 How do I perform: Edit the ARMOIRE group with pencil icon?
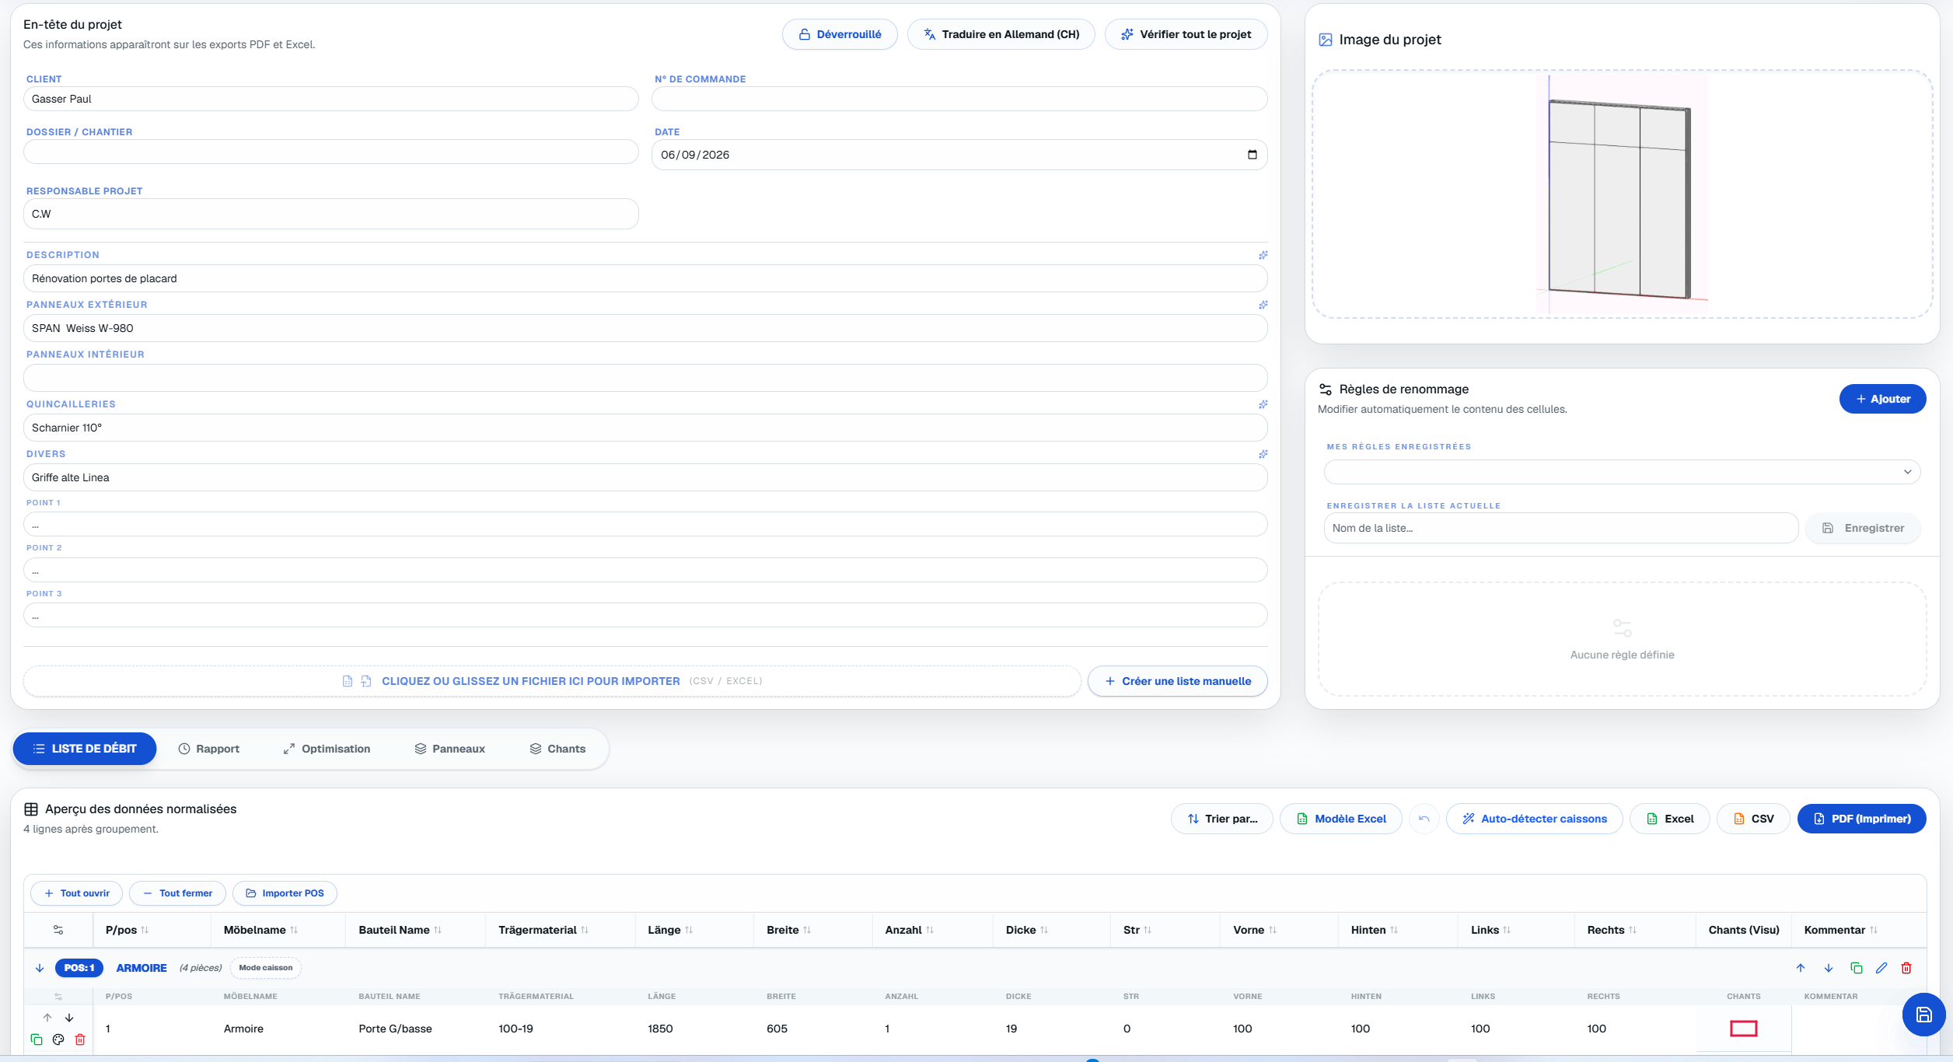pyautogui.click(x=1881, y=968)
